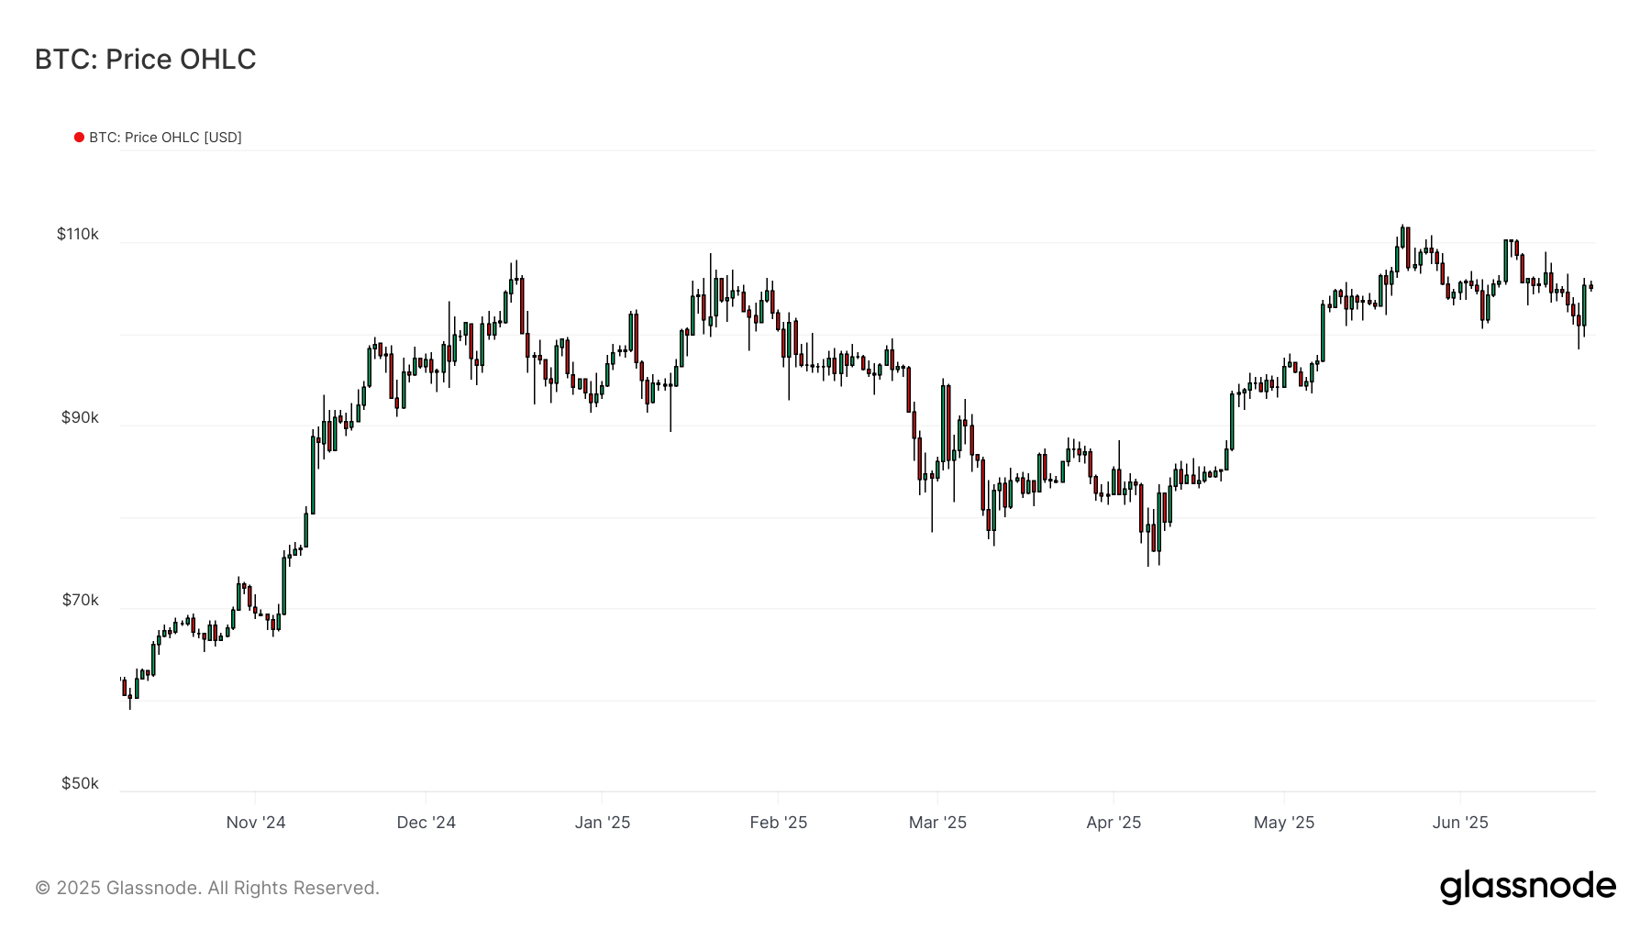
Task: Click the $50k y-axis label
Action: tap(80, 783)
